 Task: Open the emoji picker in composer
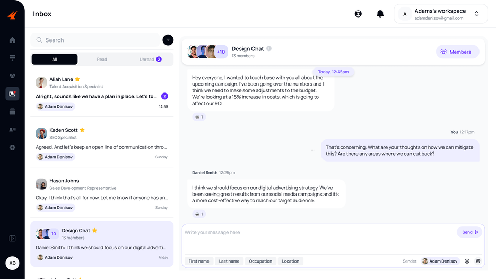[467, 261]
